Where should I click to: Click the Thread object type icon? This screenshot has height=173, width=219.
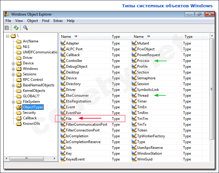pyautogui.click(x=134, y=95)
